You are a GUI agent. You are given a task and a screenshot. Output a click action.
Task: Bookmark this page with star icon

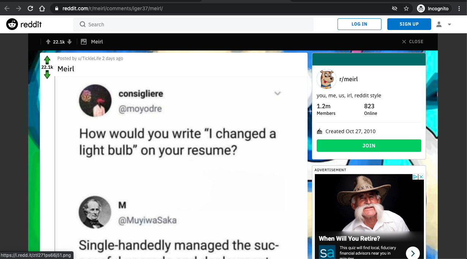tap(406, 8)
